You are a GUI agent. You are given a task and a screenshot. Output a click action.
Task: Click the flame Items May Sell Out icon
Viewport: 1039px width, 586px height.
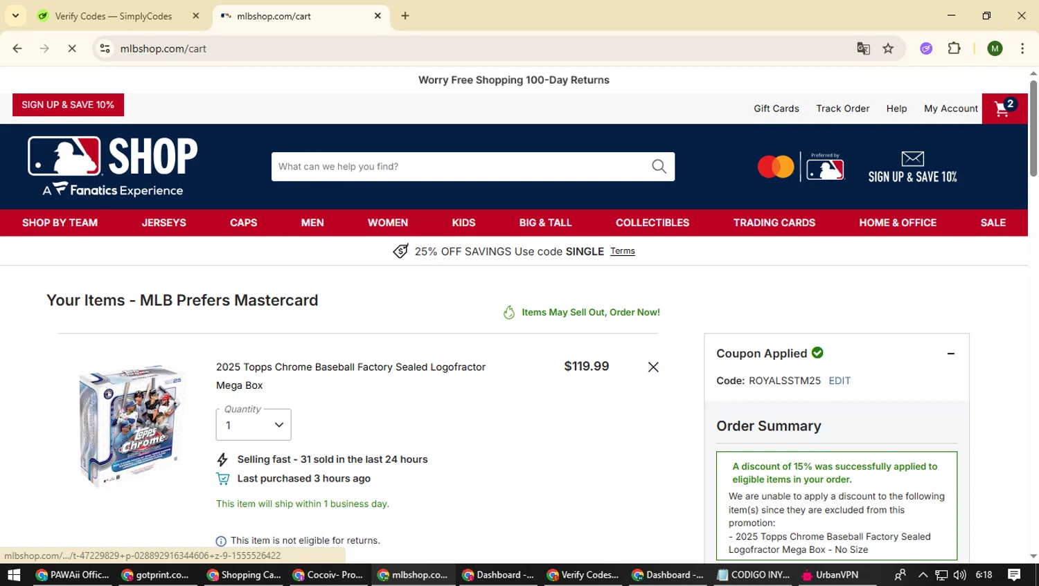(509, 313)
